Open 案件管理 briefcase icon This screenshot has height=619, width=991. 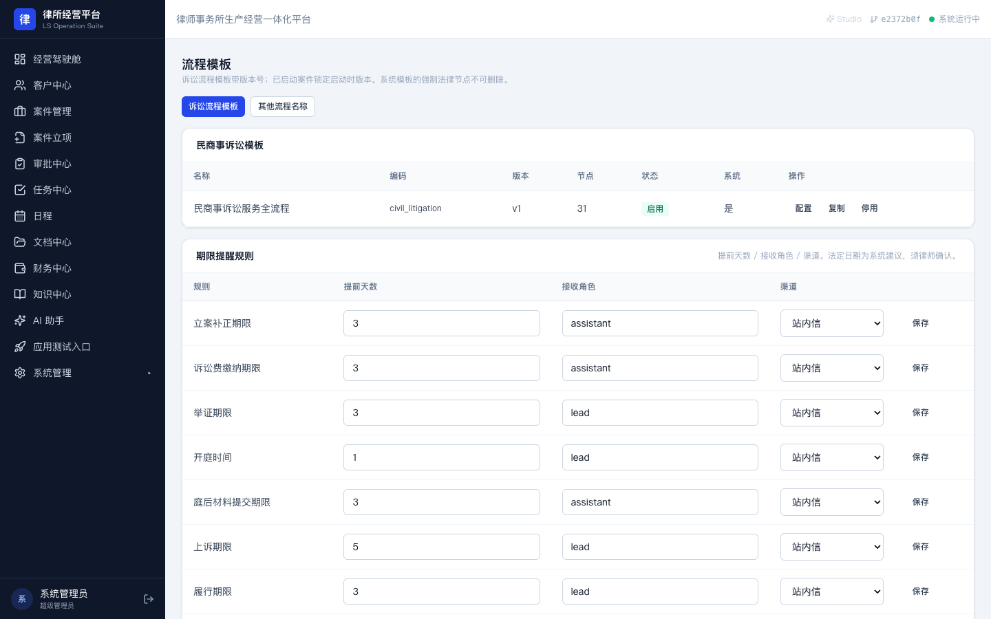(20, 111)
